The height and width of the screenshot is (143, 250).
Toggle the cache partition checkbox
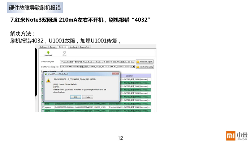click(x=43, y=111)
